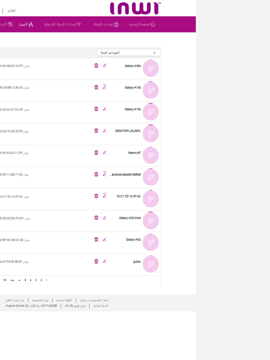270x360 pixels.
Task: Edit the Redmi-9T device name
Action: pyautogui.click(x=104, y=153)
